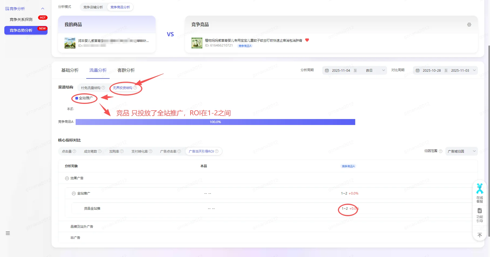The image size is (490, 257).
Task: Select the 点击量 metric
Action: coord(67,151)
